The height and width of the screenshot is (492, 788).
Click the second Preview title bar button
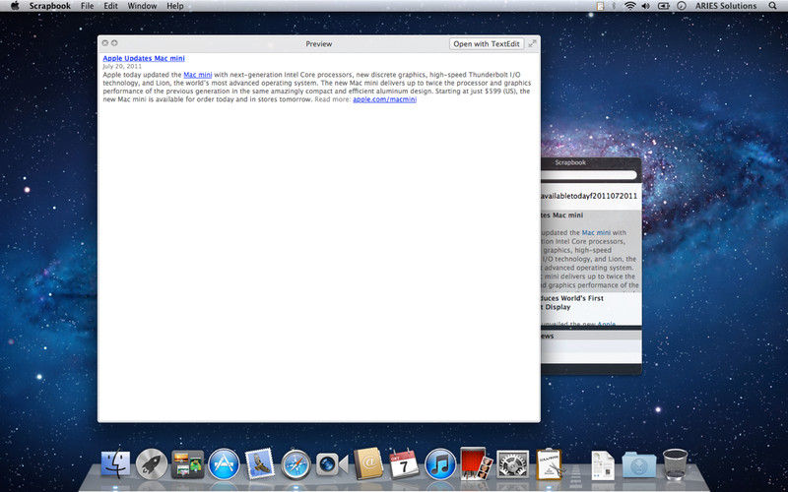tap(114, 43)
